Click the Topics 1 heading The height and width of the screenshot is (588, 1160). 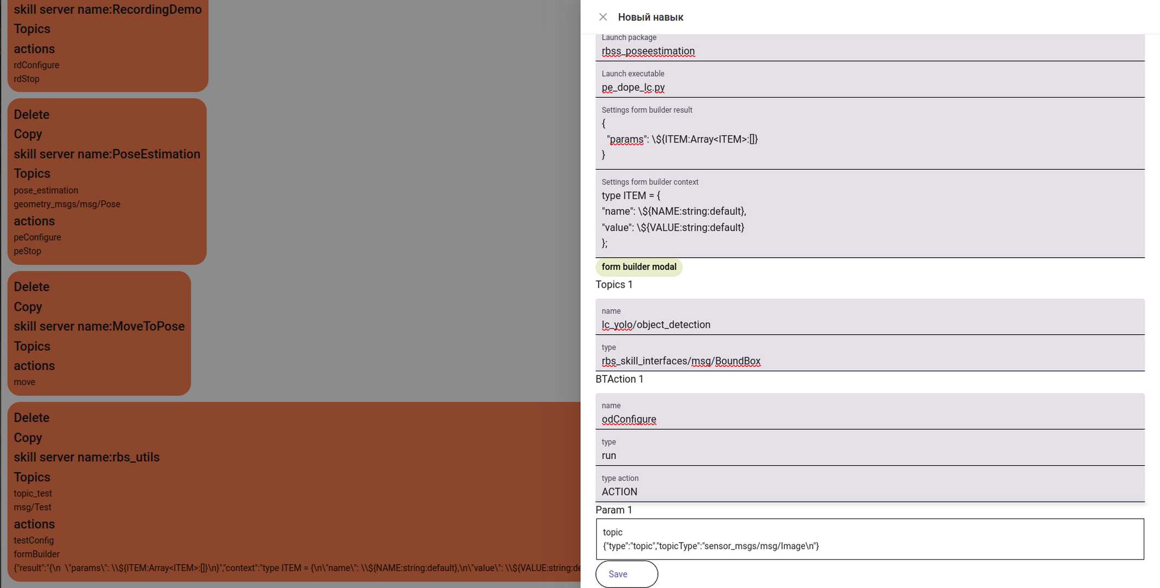tap(614, 285)
